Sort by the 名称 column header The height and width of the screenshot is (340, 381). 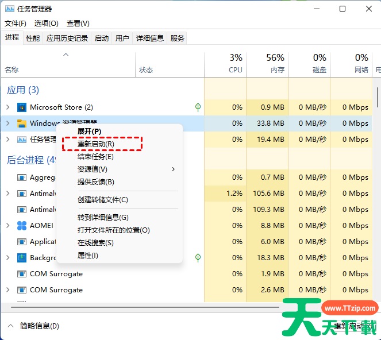[x=68, y=64]
